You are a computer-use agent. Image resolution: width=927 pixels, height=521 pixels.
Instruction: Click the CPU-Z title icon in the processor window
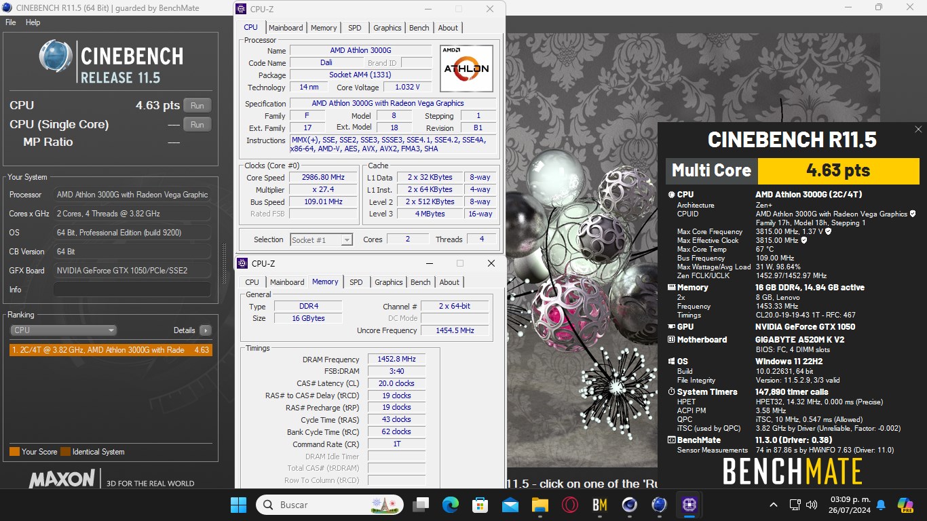242,9
